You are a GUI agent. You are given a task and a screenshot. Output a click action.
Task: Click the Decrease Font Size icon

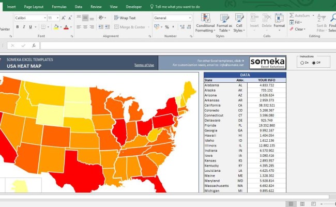70,18
